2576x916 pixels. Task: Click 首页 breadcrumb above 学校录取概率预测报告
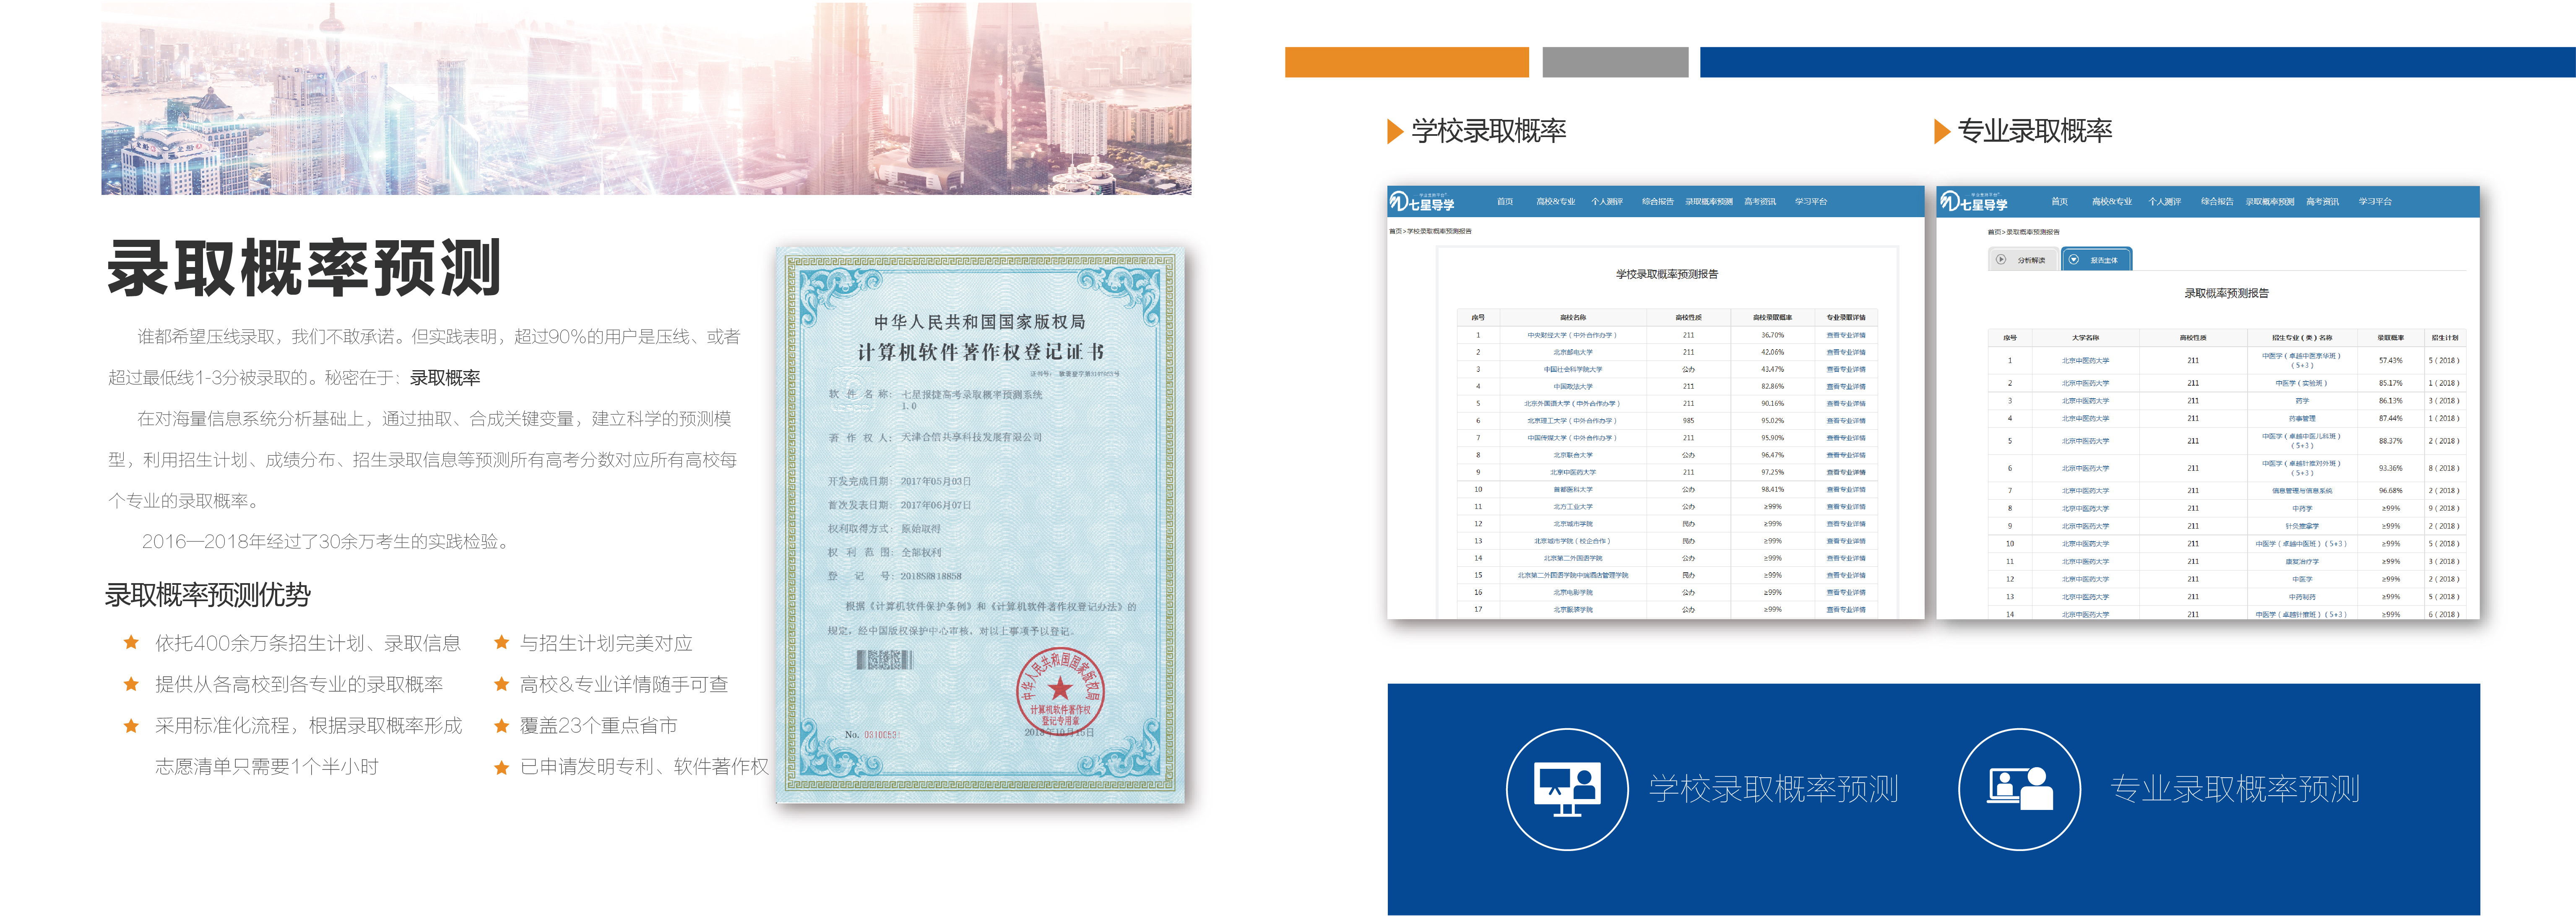1395,232
